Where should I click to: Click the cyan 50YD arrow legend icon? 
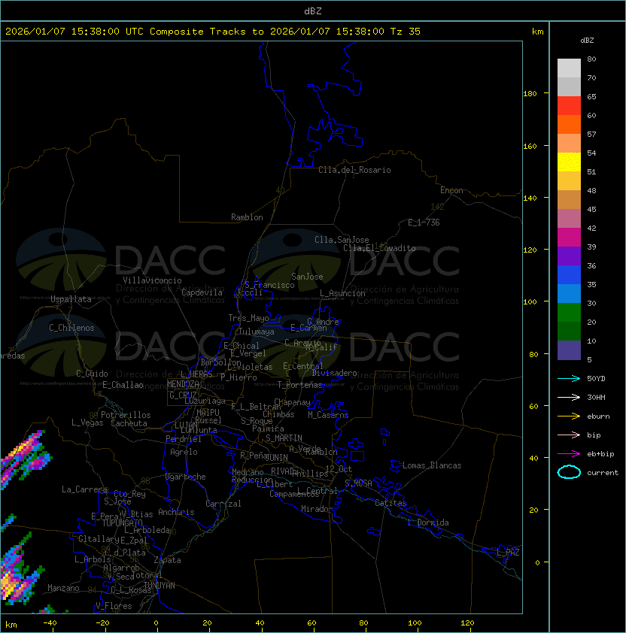pos(569,378)
